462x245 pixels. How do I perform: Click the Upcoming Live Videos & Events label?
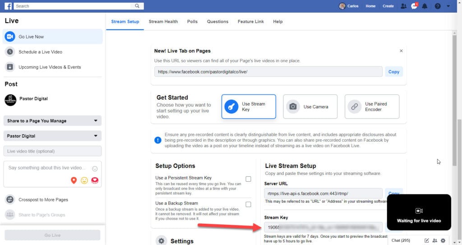(x=50, y=67)
